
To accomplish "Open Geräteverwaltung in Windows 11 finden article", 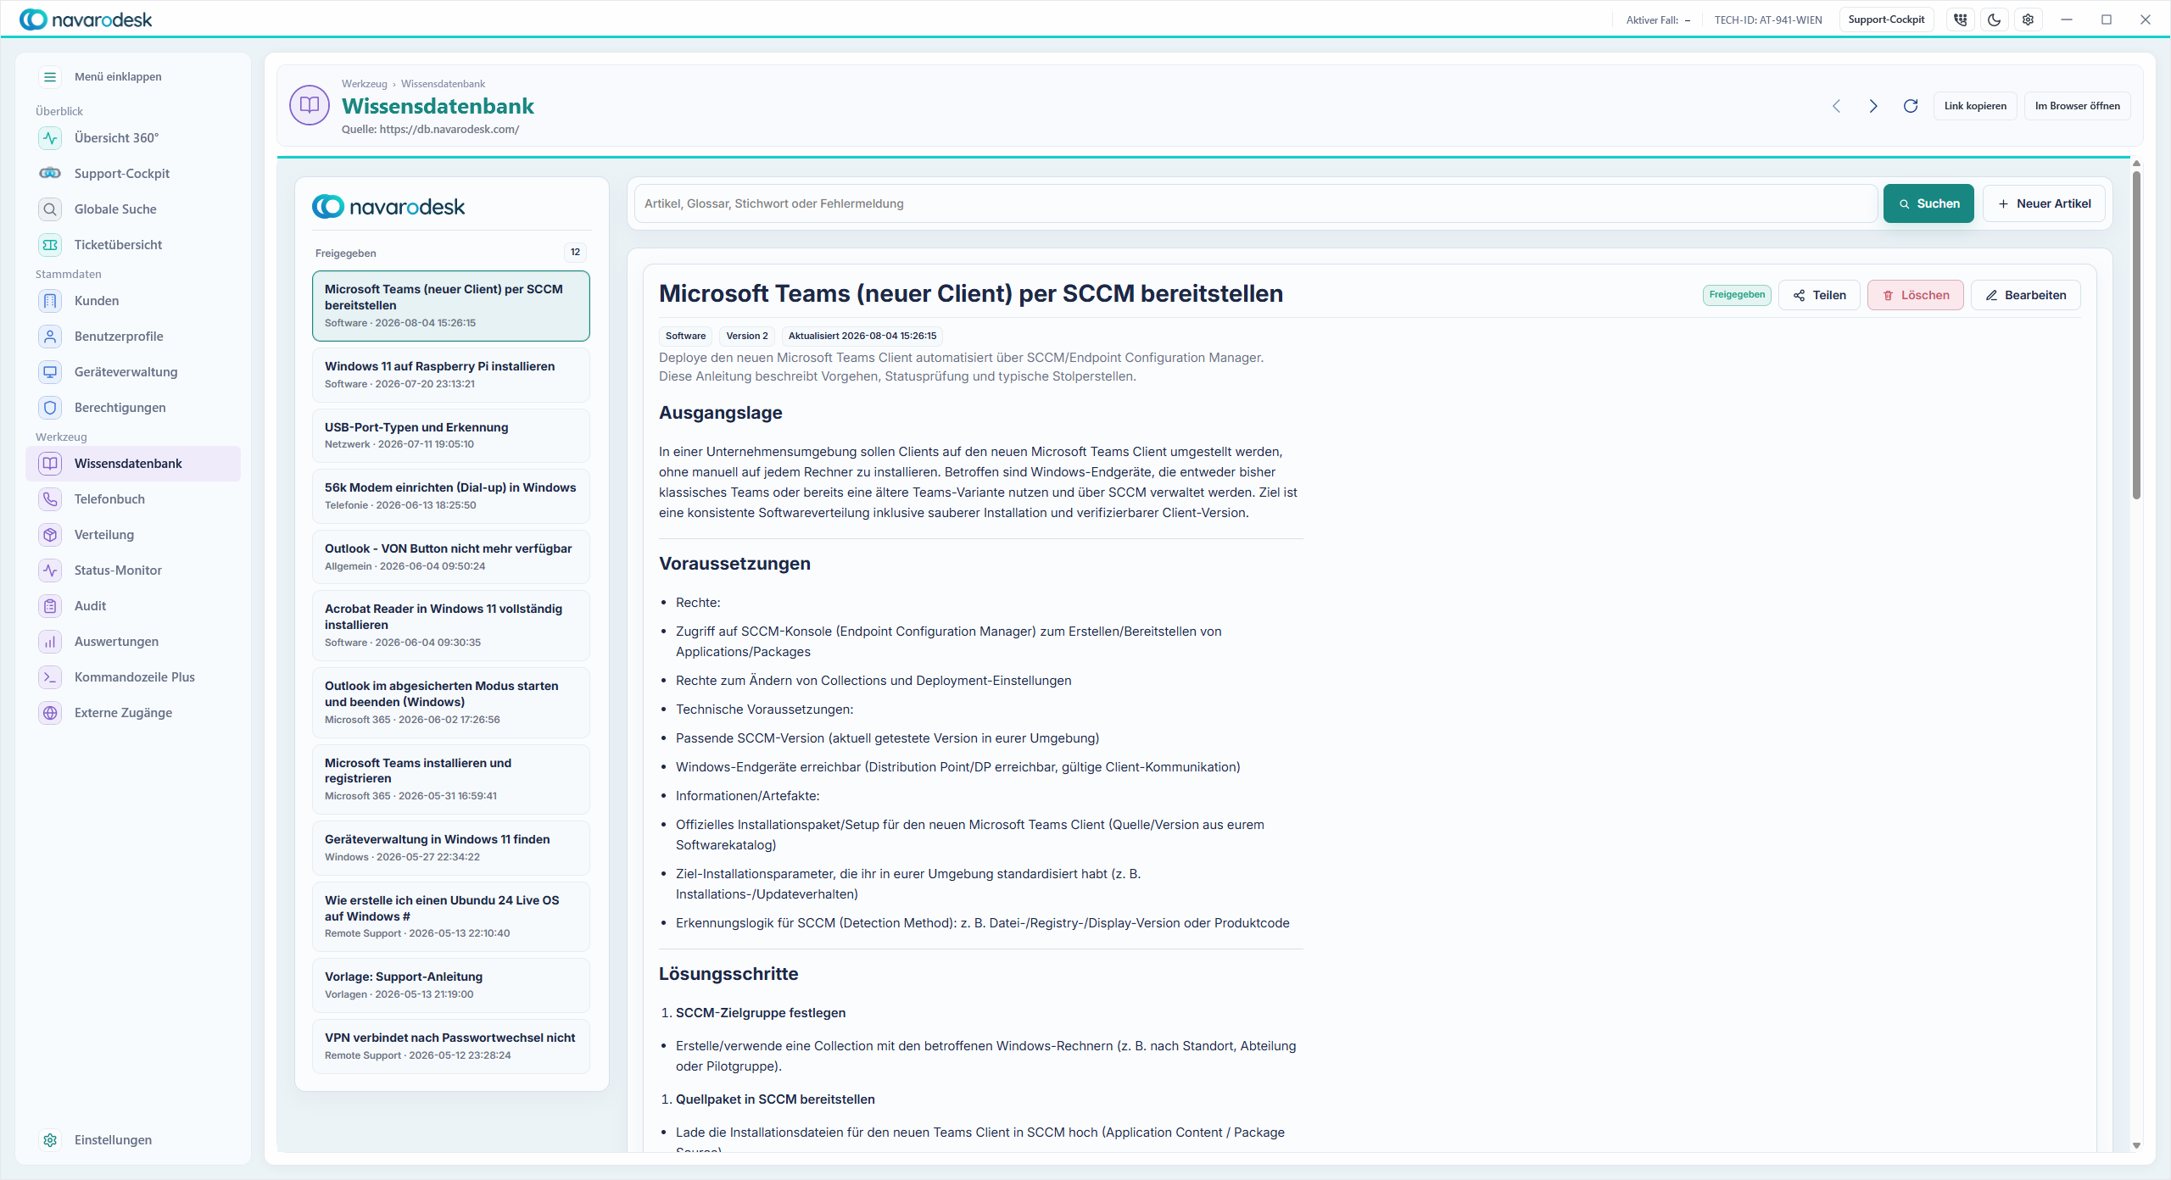I will point(451,848).
